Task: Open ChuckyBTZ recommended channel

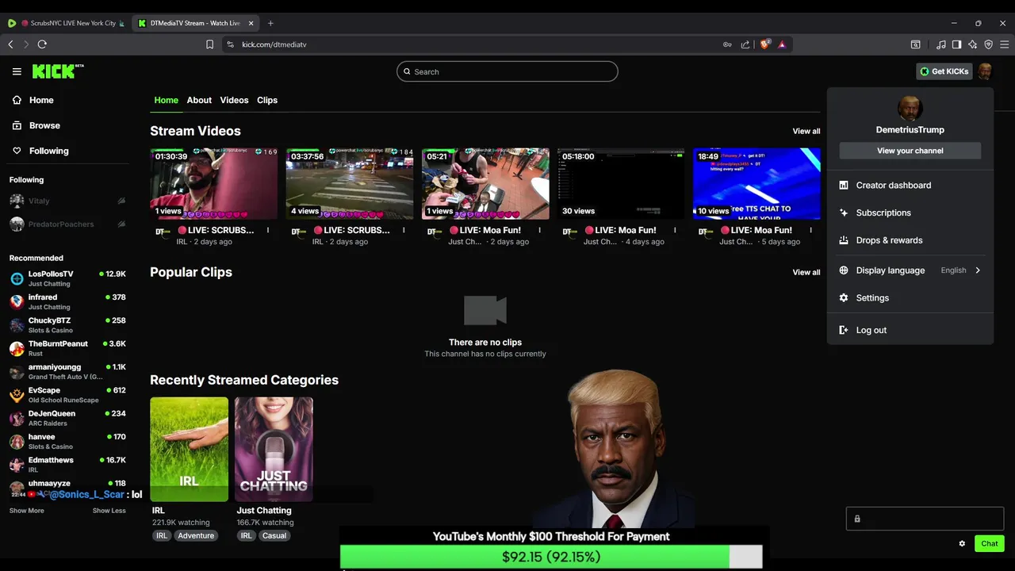Action: tap(67, 324)
